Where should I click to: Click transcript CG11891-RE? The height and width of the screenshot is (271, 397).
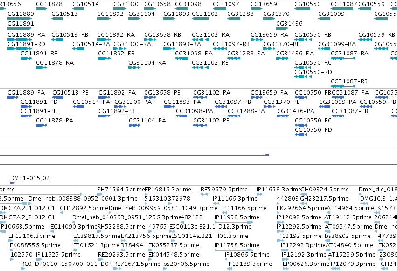(x=26, y=58)
